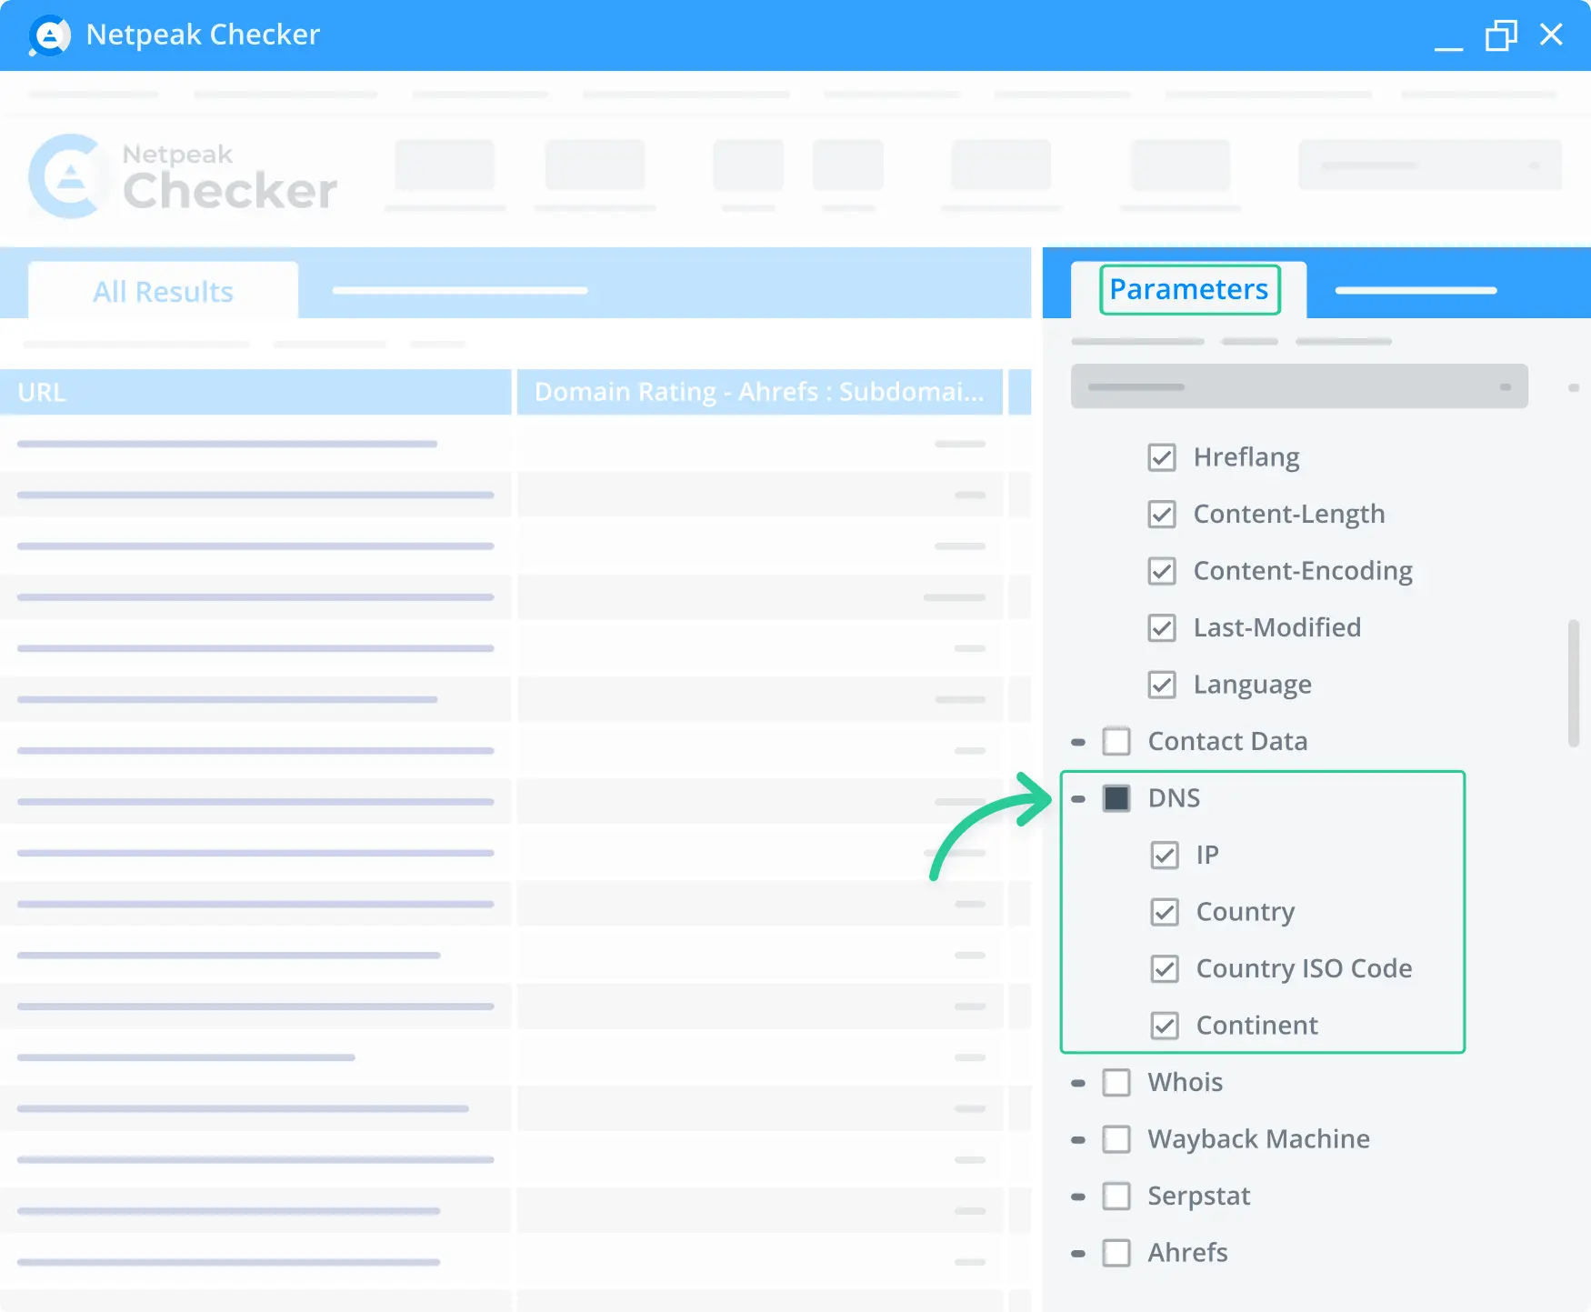Switch to the Parameters tab
This screenshot has width=1591, height=1312.
click(1188, 289)
